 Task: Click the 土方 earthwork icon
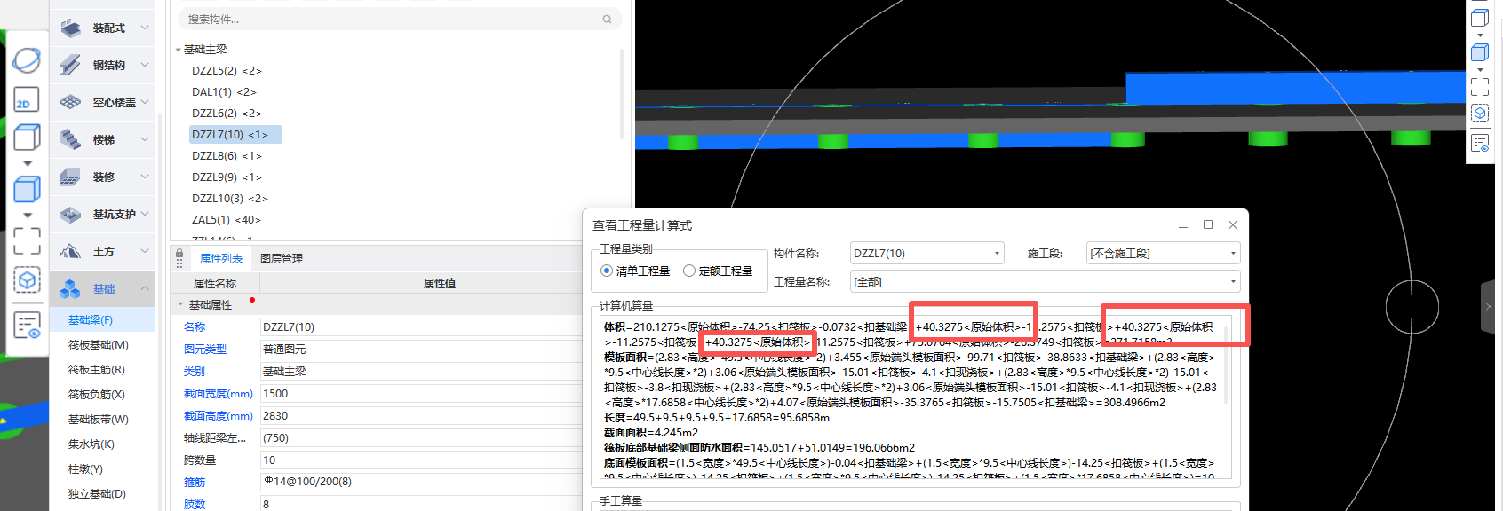coord(71,252)
